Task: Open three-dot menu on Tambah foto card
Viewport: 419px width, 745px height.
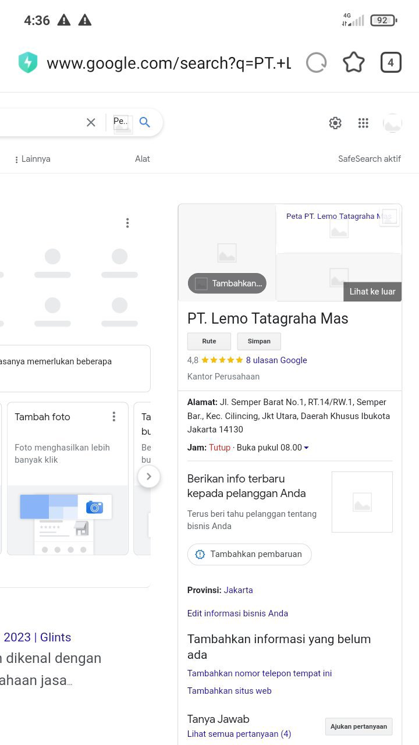Action: click(114, 417)
